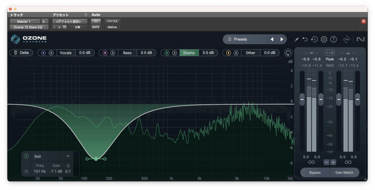Click the Gain Match button
The width and height of the screenshot is (375, 190).
[x=344, y=172]
